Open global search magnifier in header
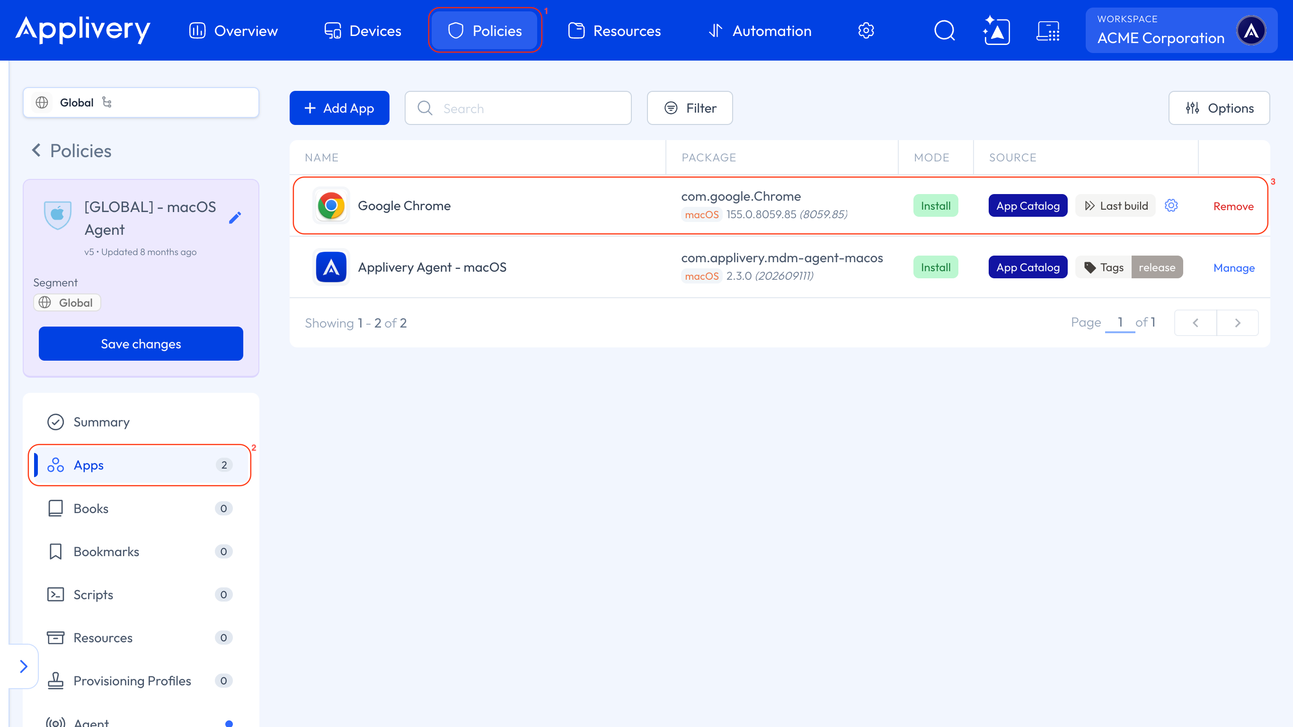Screen dimensions: 1293x727 pyautogui.click(x=944, y=31)
